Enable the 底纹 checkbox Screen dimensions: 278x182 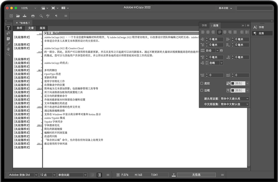202,83
